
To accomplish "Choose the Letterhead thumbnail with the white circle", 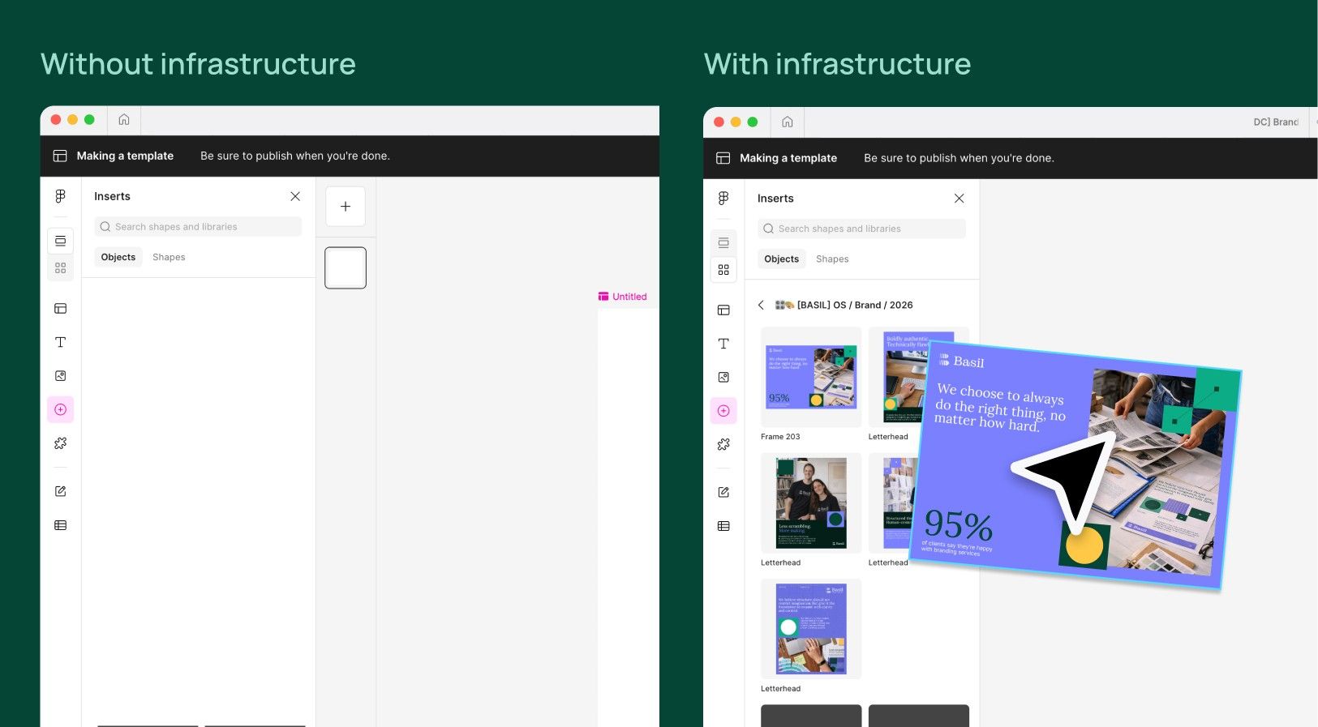I will [811, 629].
